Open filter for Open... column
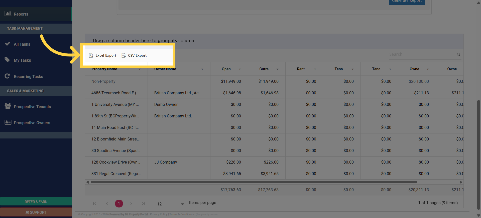This screenshot has height=218, width=481. (x=240, y=69)
